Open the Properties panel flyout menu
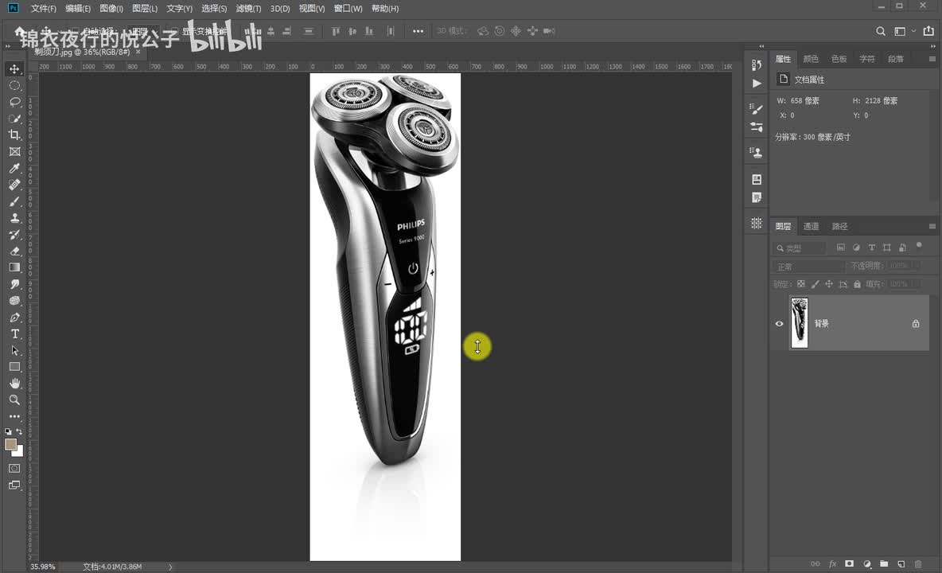This screenshot has width=942, height=573. click(932, 59)
